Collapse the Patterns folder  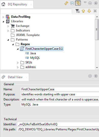click(8, 40)
